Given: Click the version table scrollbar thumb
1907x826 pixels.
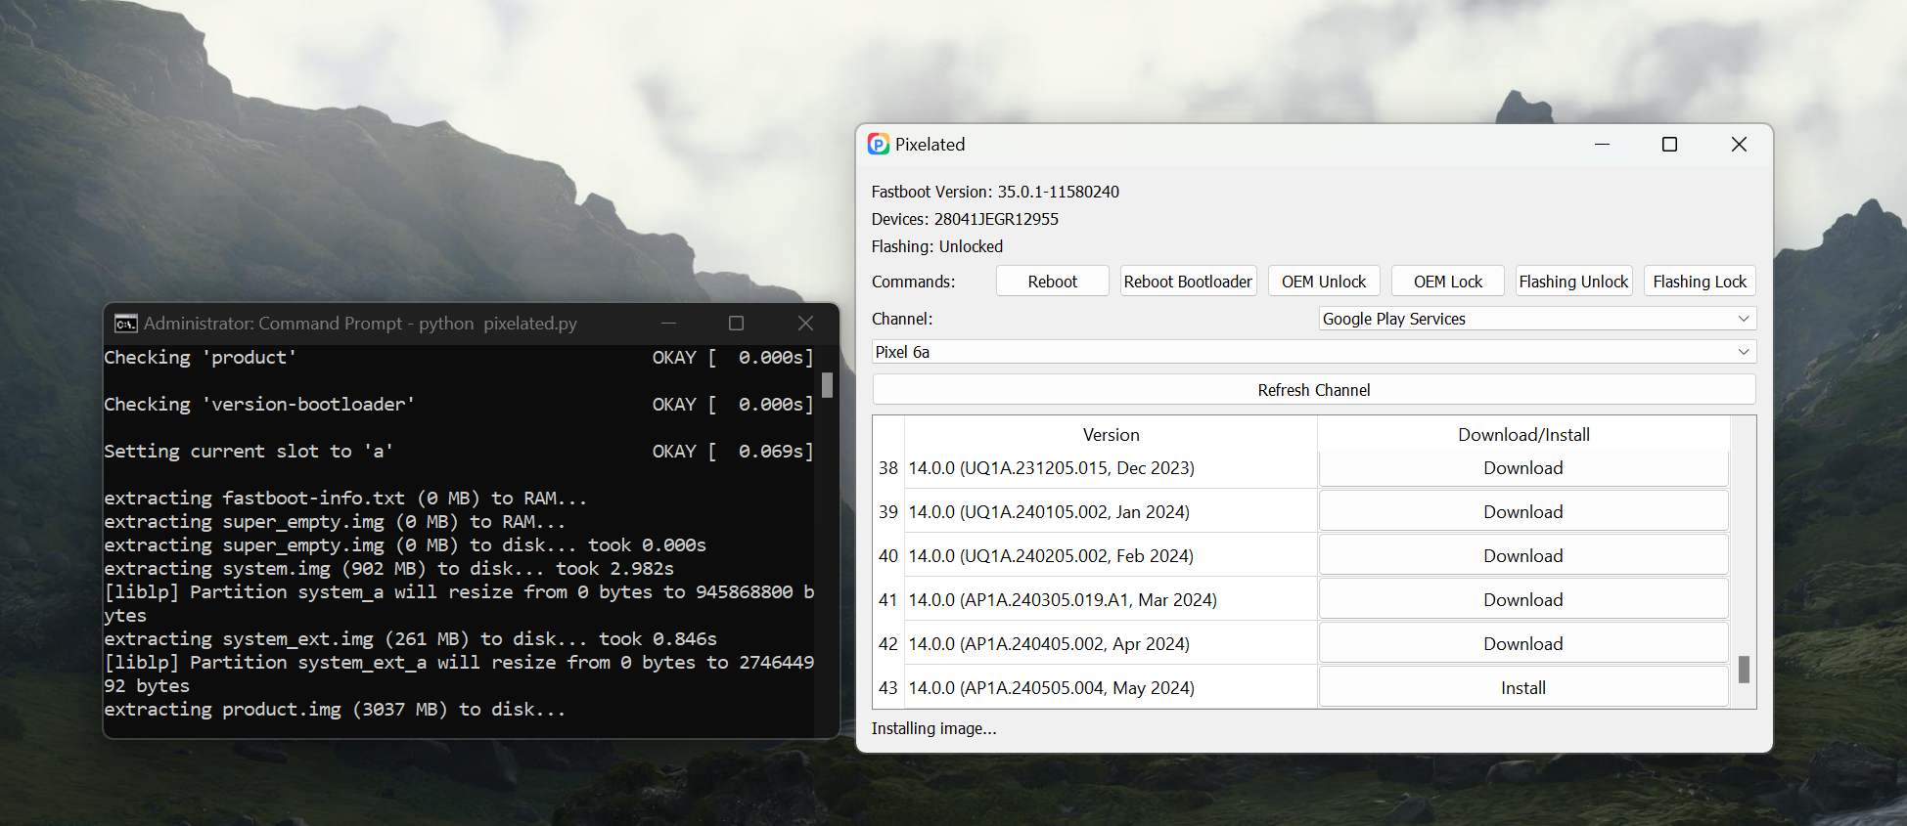Looking at the screenshot, I should pyautogui.click(x=1744, y=670).
